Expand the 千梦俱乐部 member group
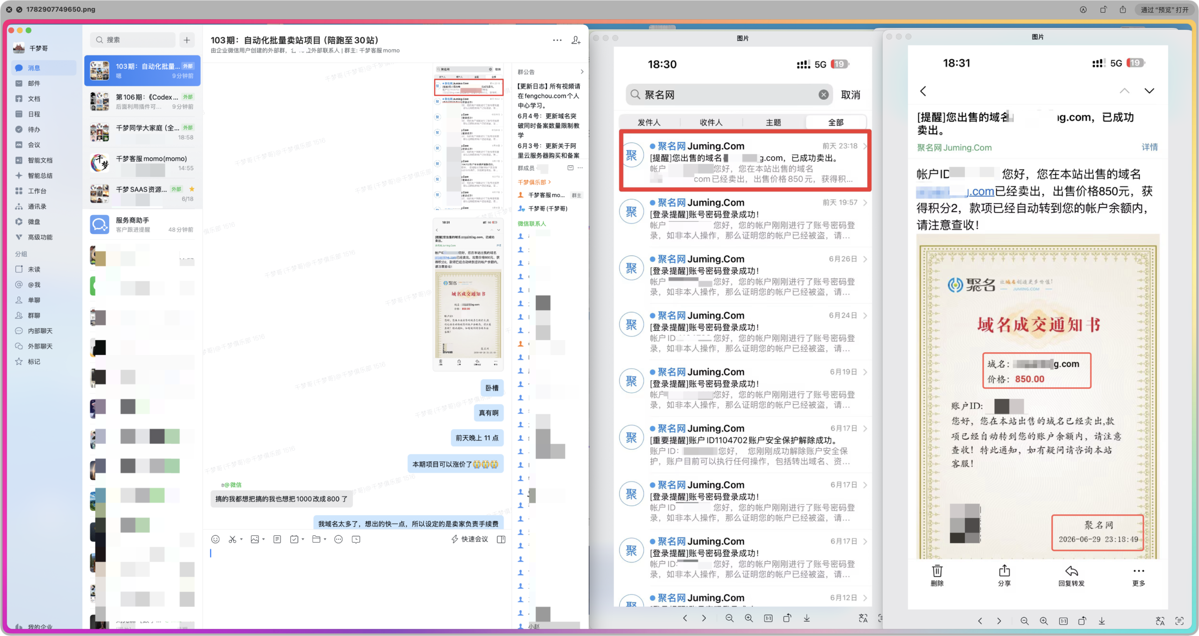1199x636 pixels. pos(534,182)
